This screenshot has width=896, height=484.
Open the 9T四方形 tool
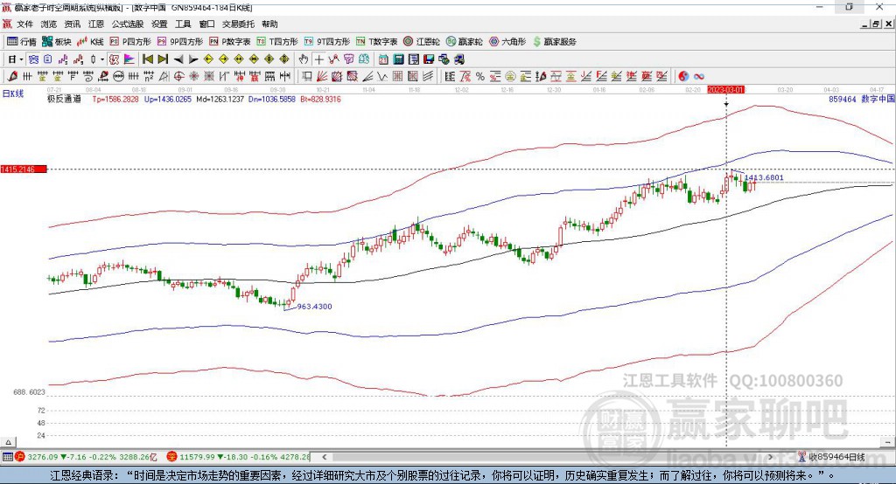click(x=327, y=42)
